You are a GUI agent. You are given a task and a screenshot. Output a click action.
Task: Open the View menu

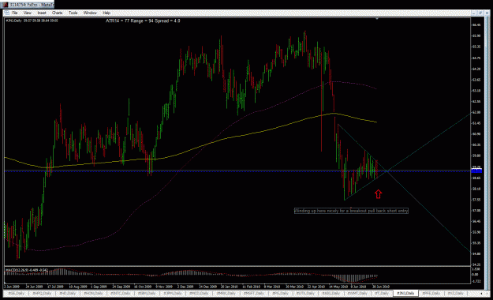[x=28, y=13]
